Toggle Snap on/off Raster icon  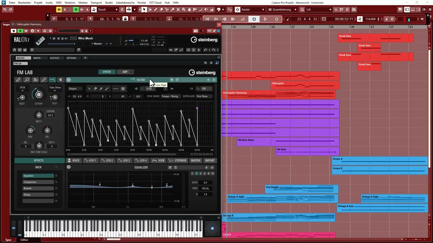[x=237, y=9]
